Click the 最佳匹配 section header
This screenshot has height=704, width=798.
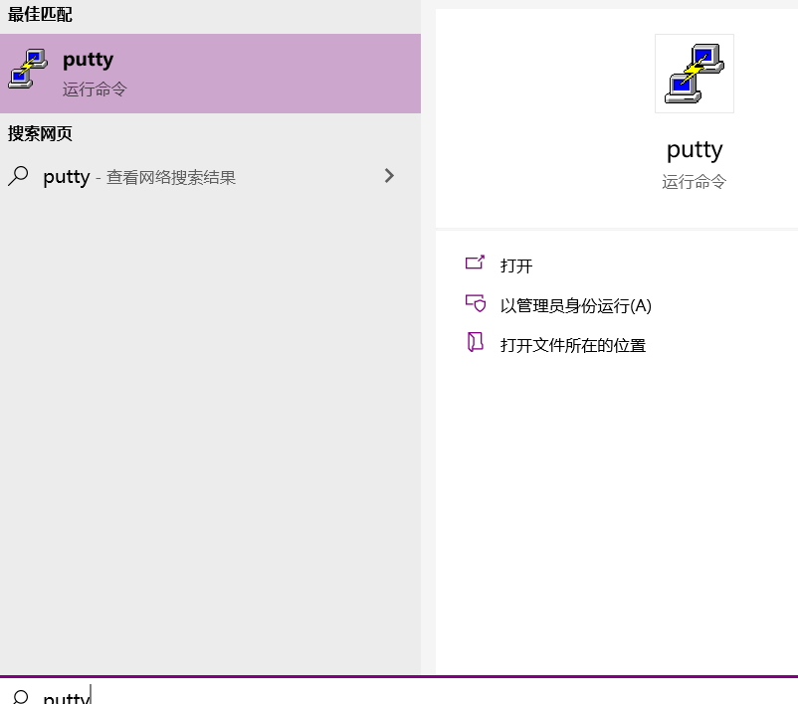point(40,14)
